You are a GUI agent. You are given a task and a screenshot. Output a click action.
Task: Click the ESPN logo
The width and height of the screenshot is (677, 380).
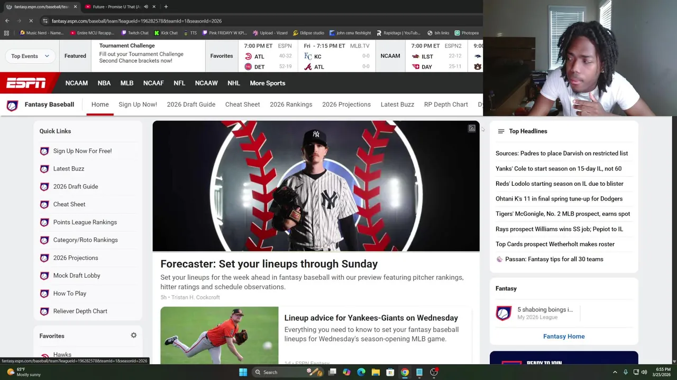coord(26,83)
